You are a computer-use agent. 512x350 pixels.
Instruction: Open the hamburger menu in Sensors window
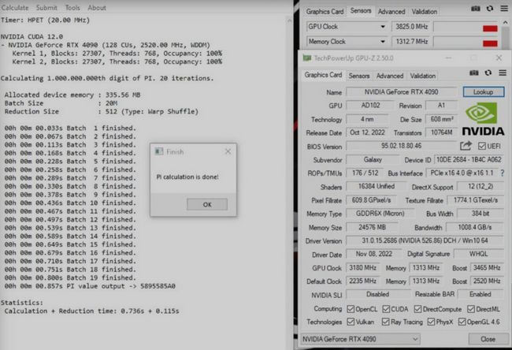(x=504, y=9)
